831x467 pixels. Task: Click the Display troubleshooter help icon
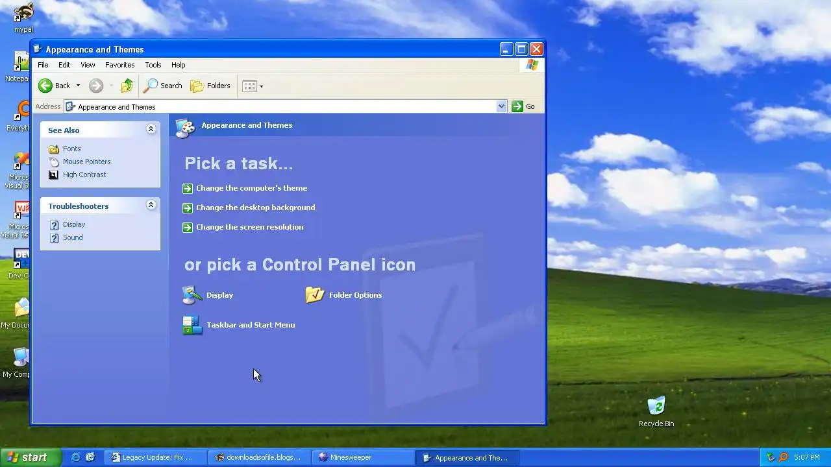pyautogui.click(x=54, y=224)
